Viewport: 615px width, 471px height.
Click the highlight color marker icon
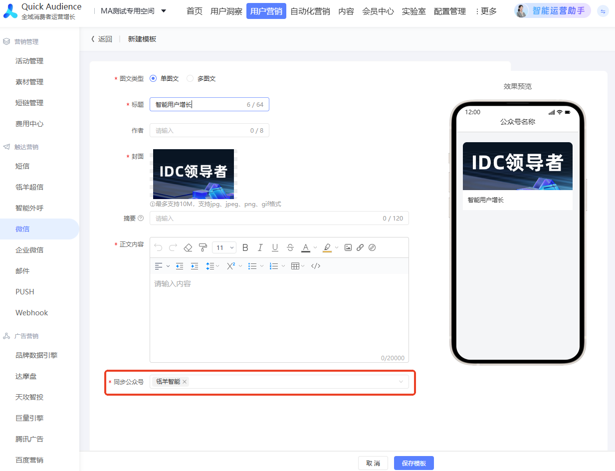pyautogui.click(x=327, y=248)
